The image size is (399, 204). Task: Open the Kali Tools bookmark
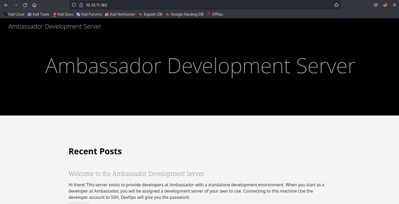coord(39,14)
